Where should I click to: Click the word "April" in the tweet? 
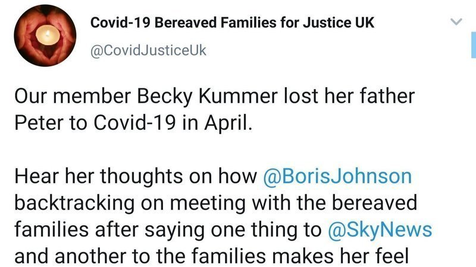pos(232,123)
